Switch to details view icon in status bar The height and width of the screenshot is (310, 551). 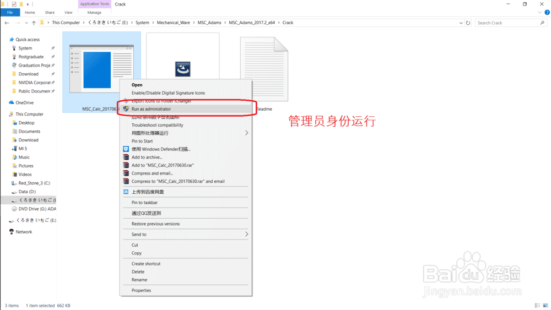coord(537,306)
